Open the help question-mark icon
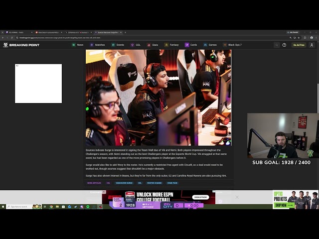Screen dimensions: 319x239 [284, 45]
